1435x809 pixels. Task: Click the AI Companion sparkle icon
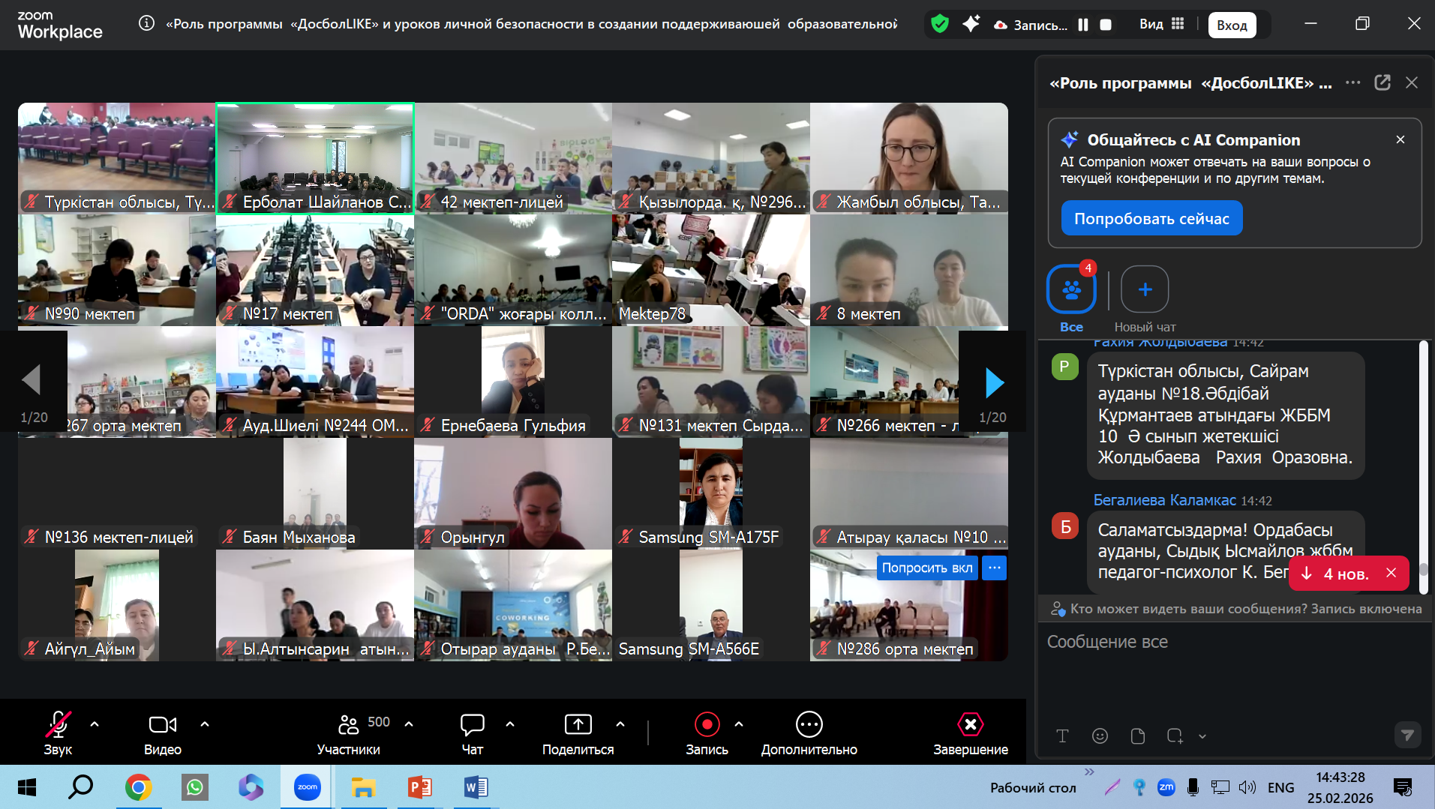click(971, 24)
